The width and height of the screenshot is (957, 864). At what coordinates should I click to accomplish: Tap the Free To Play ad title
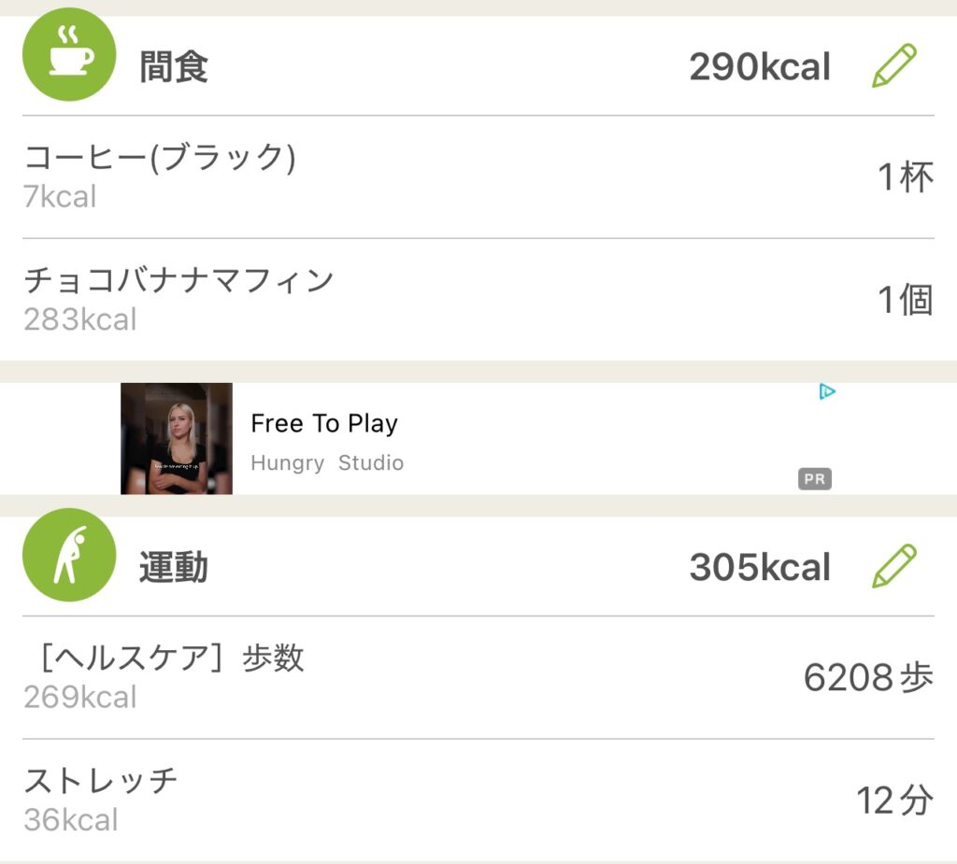click(324, 423)
